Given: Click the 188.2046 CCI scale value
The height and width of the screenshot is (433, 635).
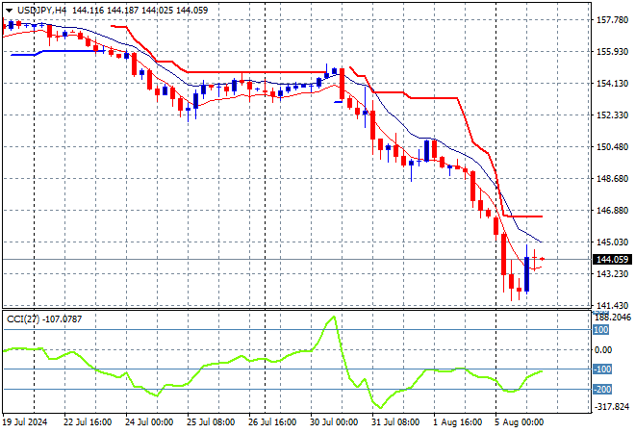Looking at the screenshot, I should pos(612,316).
